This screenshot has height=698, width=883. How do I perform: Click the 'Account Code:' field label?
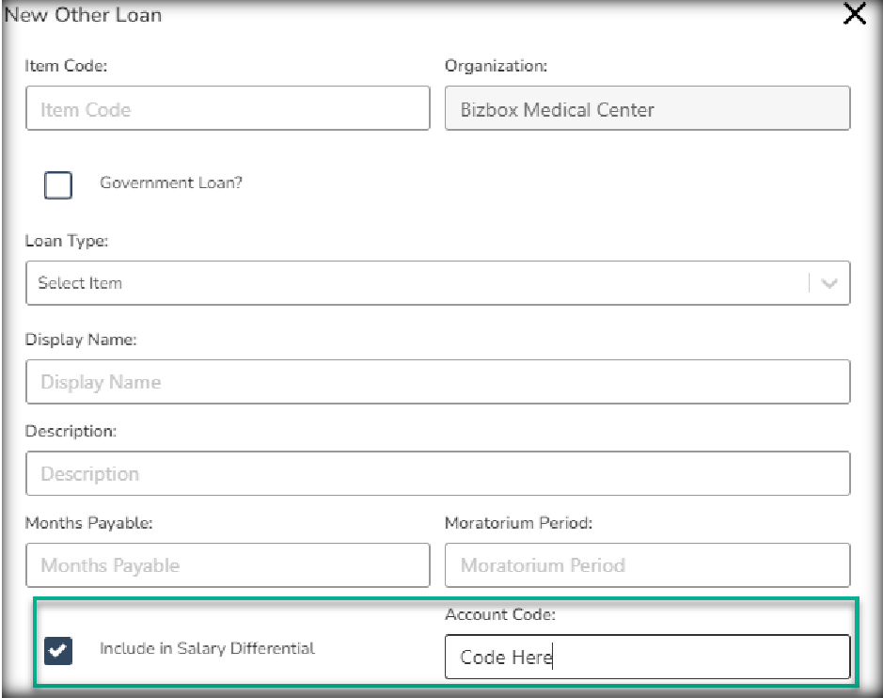pos(500,614)
